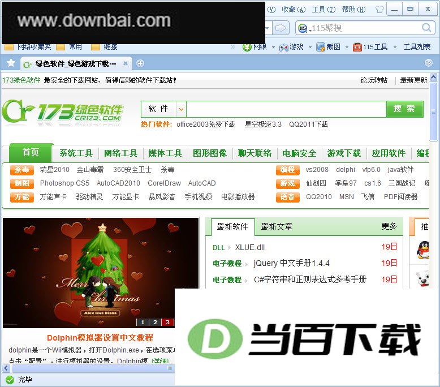The image size is (440, 387).
Task: Open the 网银 online banking toolbar icon
Action: (247, 47)
